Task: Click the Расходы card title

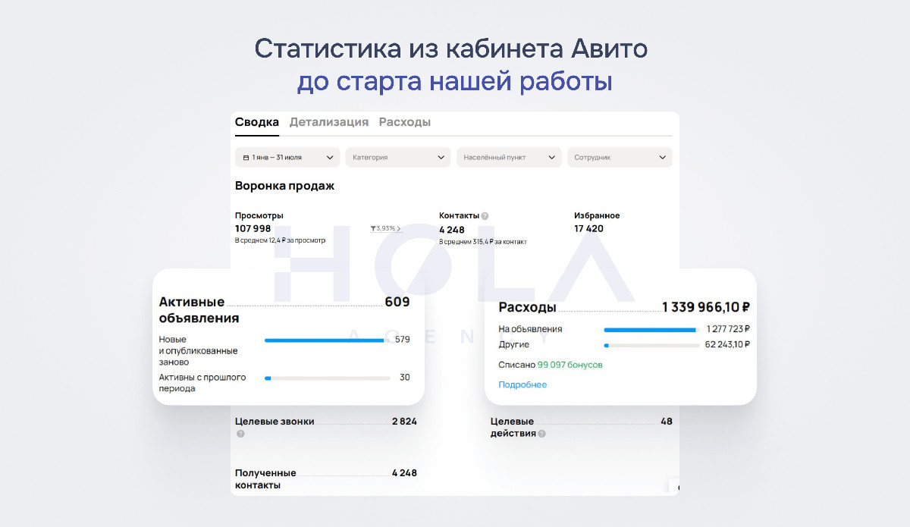Action: (x=527, y=308)
